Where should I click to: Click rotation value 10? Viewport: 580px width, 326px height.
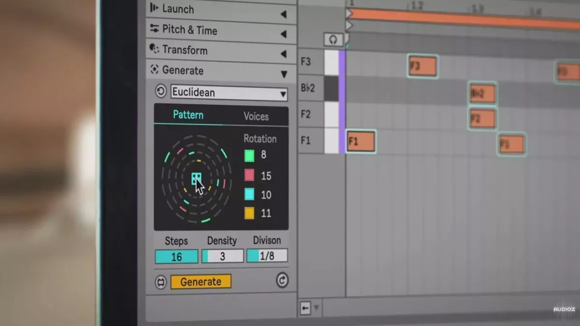pos(266,195)
